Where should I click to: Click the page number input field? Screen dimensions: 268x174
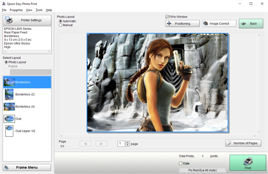[121, 144]
